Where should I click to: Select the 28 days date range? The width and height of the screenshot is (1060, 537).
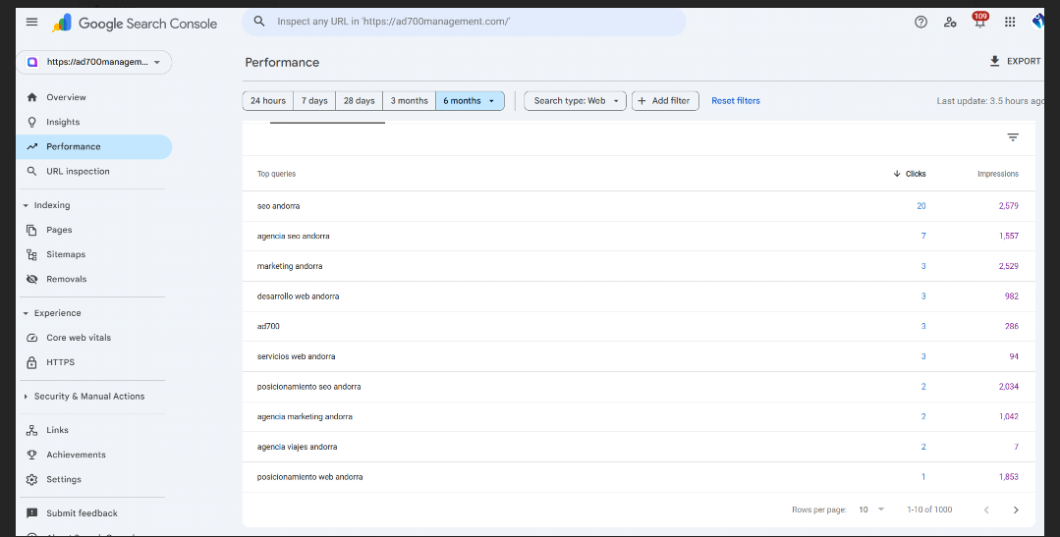[359, 101]
